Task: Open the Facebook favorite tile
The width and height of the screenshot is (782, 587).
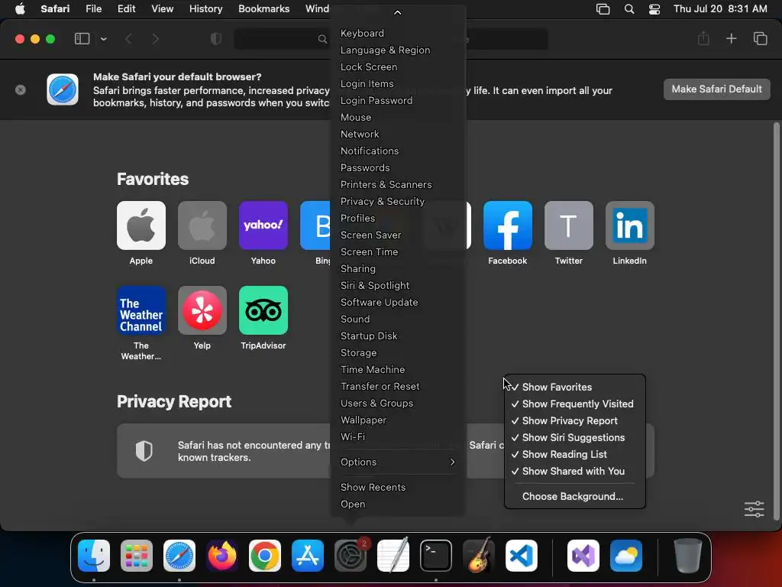Action: [x=508, y=225]
